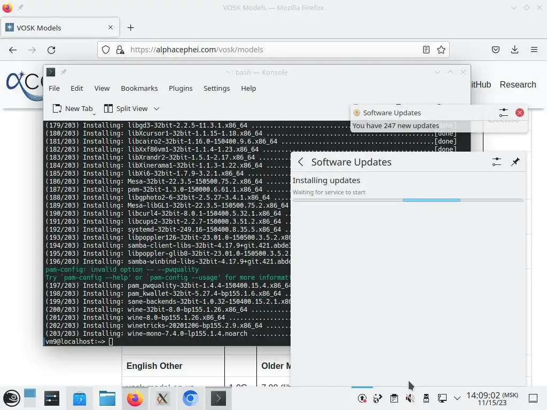Click the Firefox title bar logo icon
The image size is (547, 410).
7,7
